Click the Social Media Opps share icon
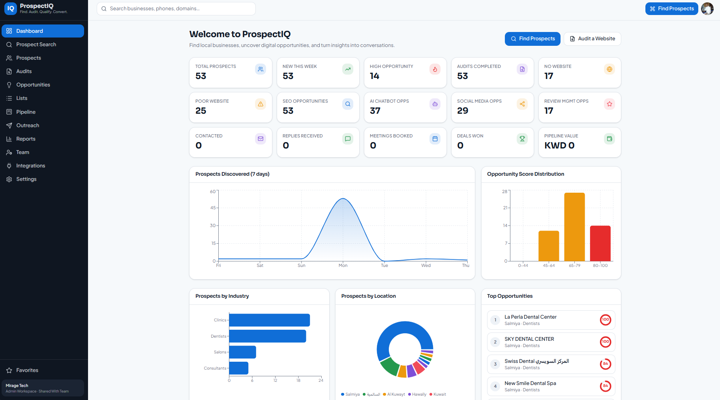 [x=522, y=104]
